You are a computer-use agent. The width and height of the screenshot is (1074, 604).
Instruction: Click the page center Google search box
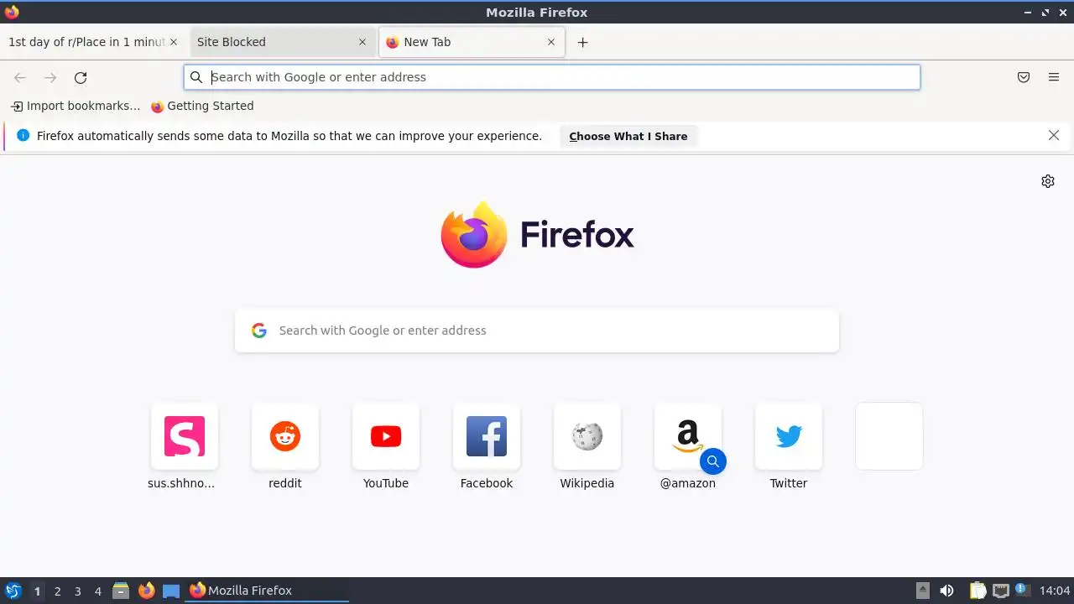537,331
